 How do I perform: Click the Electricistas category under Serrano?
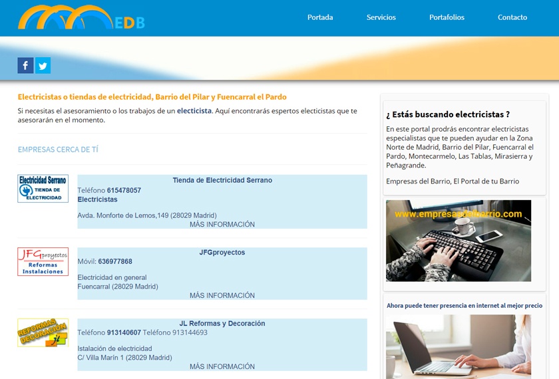point(97,199)
